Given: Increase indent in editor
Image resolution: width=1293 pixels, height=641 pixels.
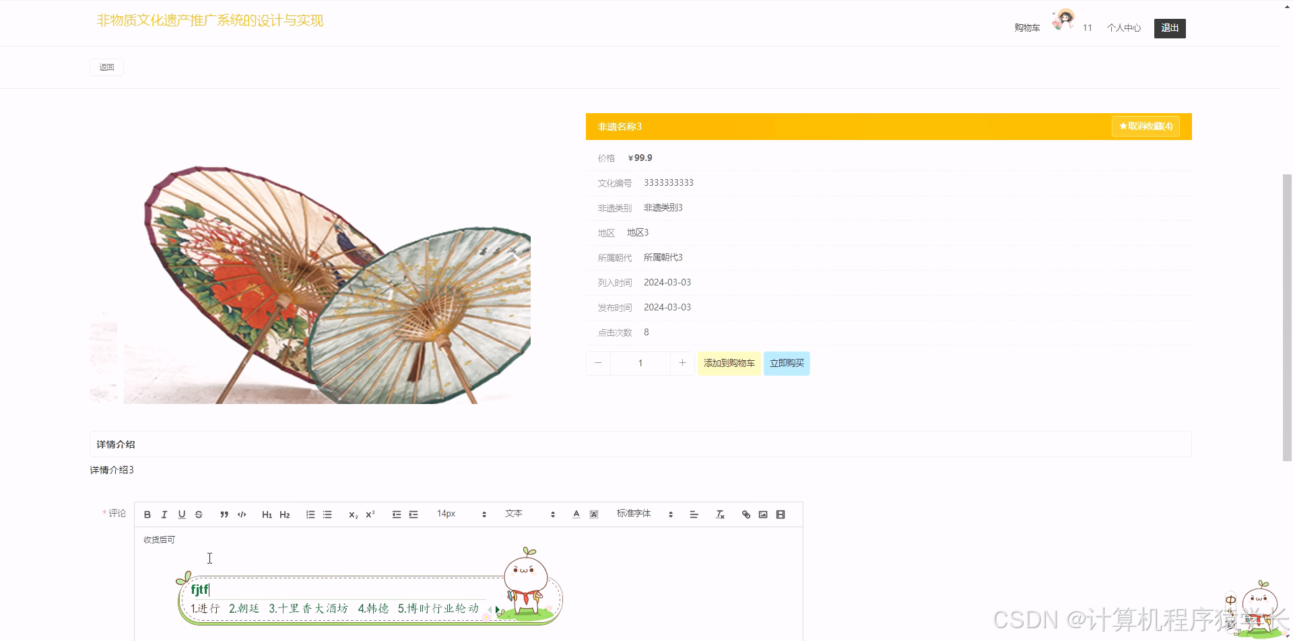Looking at the screenshot, I should (413, 514).
